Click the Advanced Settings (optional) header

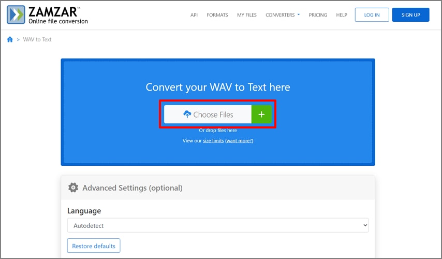(132, 188)
